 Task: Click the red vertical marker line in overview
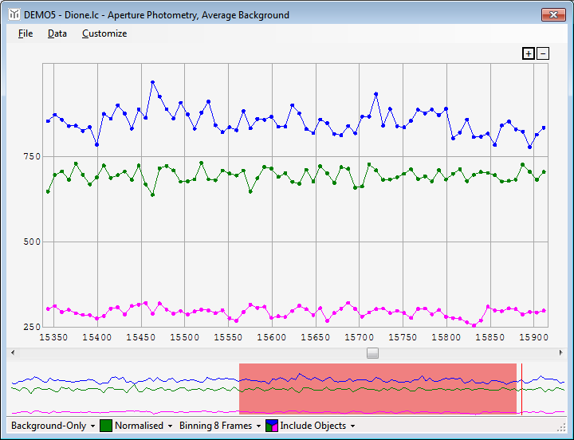pyautogui.click(x=521, y=388)
